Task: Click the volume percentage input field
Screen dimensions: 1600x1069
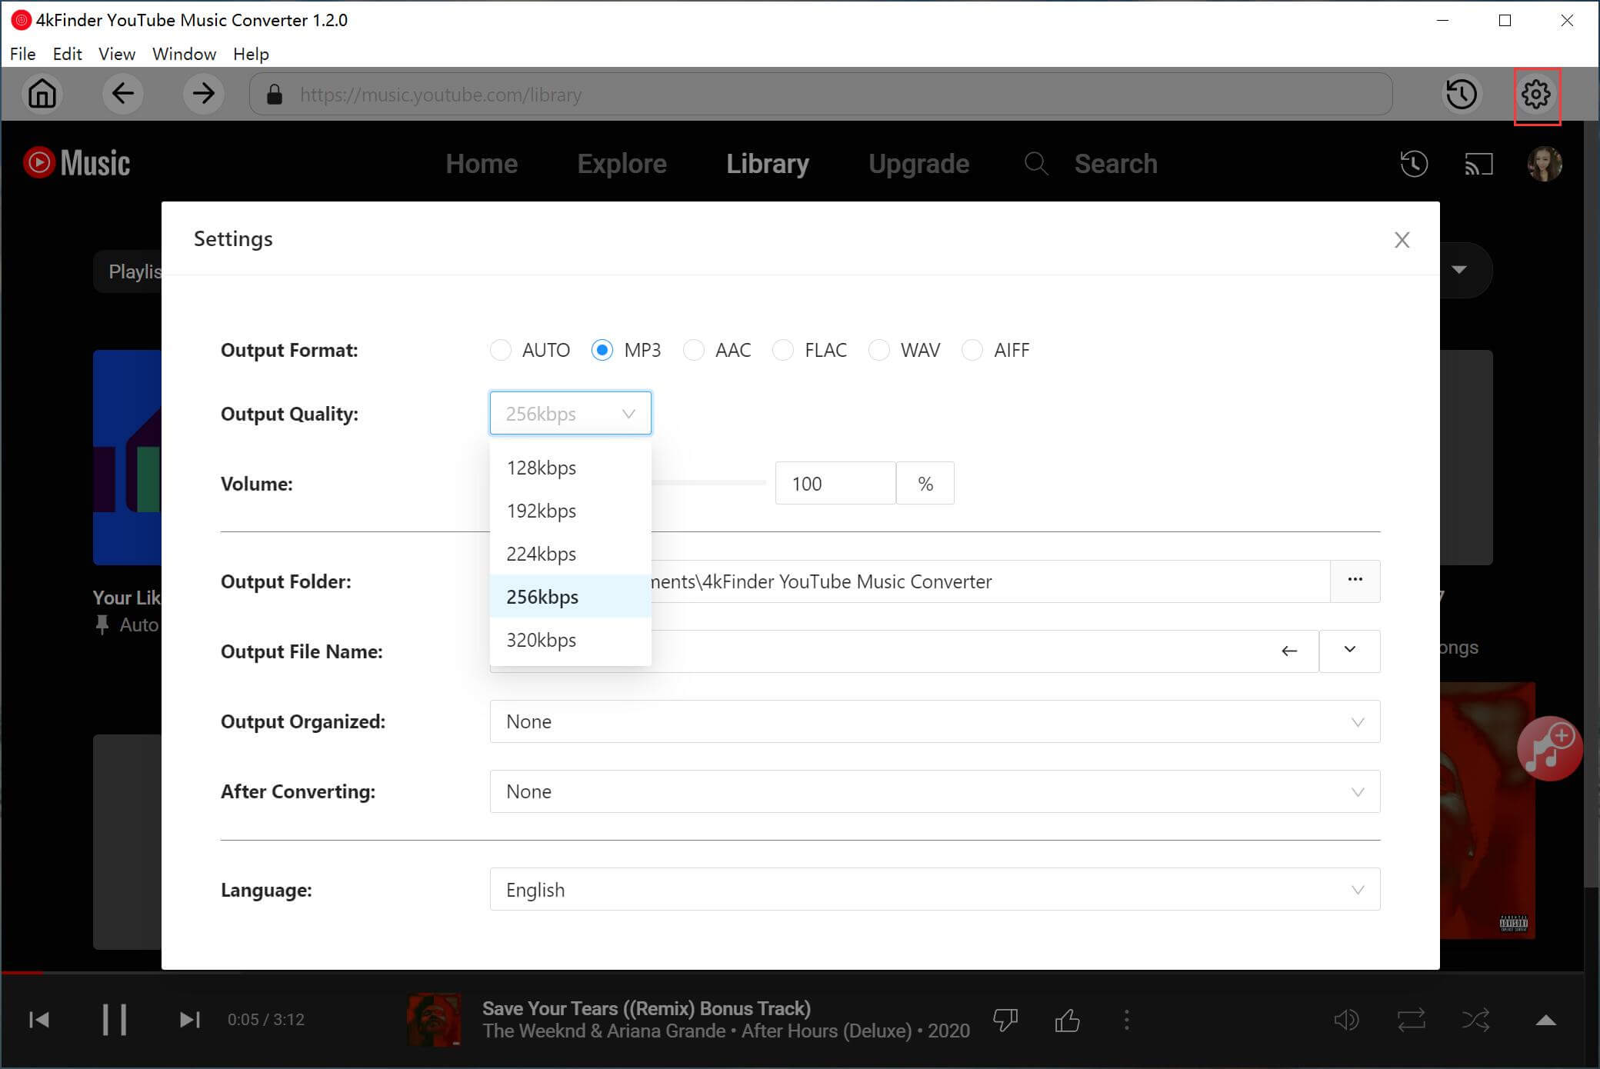Action: pyautogui.click(x=835, y=483)
